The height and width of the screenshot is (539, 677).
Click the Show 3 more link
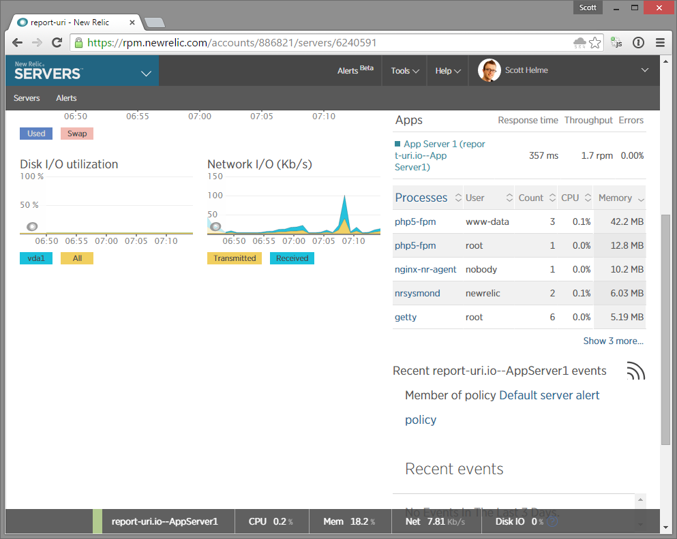coord(613,340)
